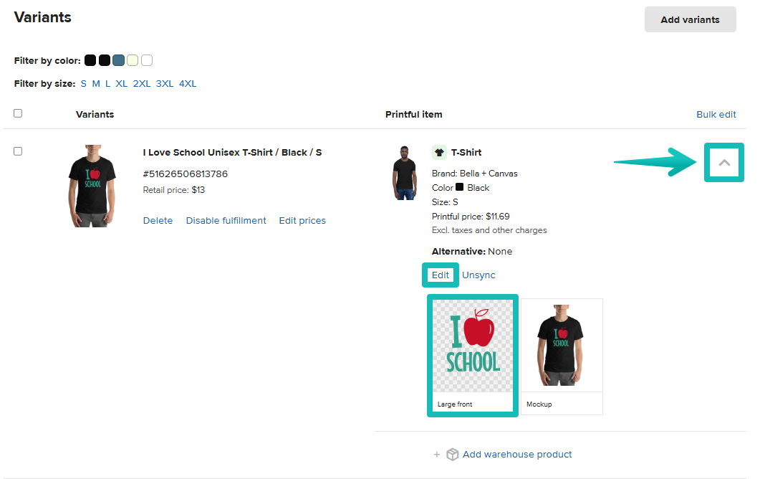Image resolution: width=760 pixels, height=479 pixels.
Task: Click the T-Shirt icon in the Printful item column
Action: tap(439, 152)
